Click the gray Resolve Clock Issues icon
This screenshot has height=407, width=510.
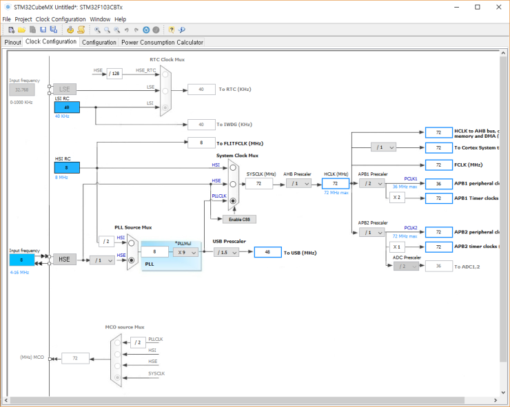(156, 30)
